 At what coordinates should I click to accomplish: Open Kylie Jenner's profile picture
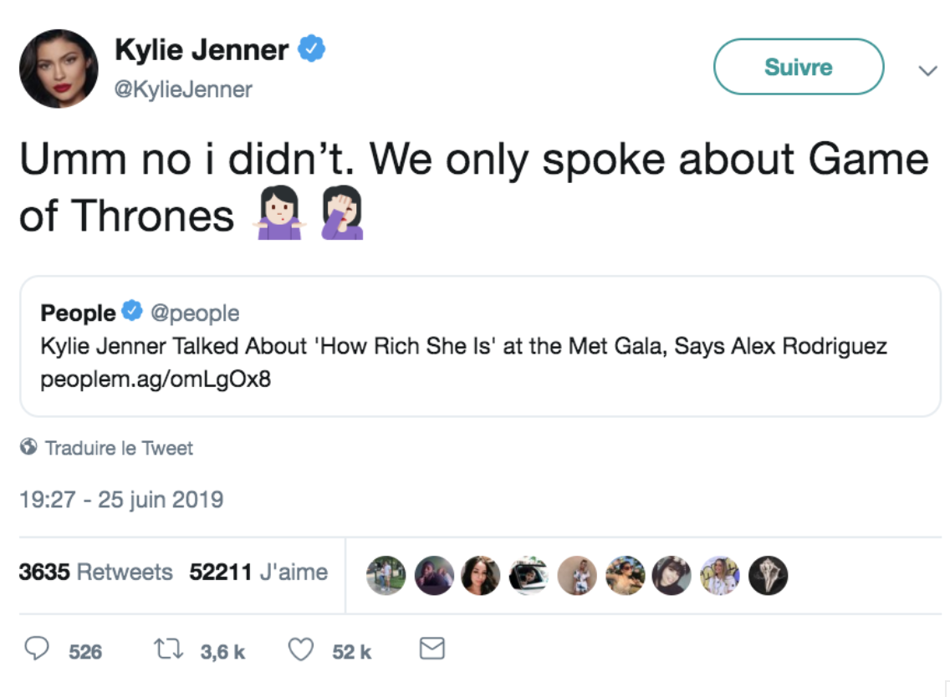[x=59, y=69]
